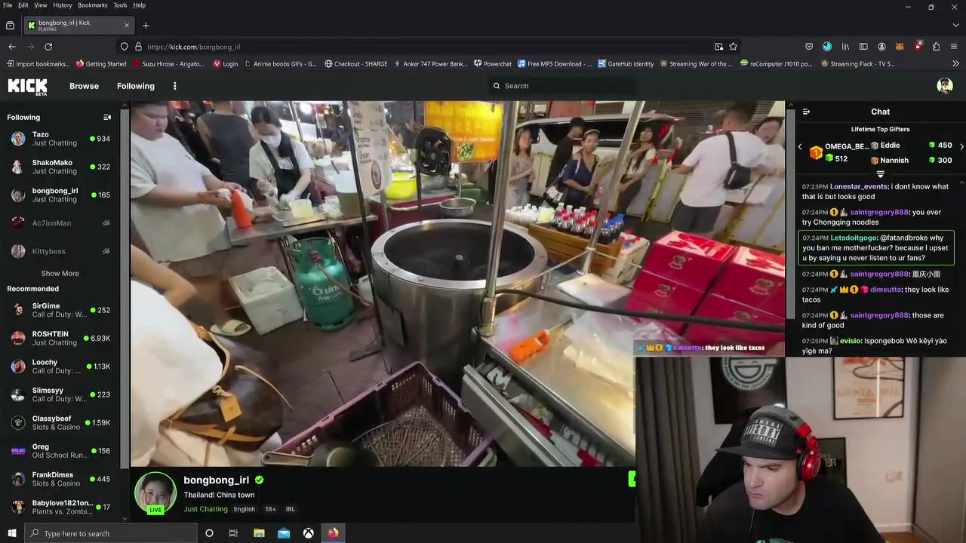Open the Help menu
Viewport: 966px width, 543px height.
coord(140,5)
